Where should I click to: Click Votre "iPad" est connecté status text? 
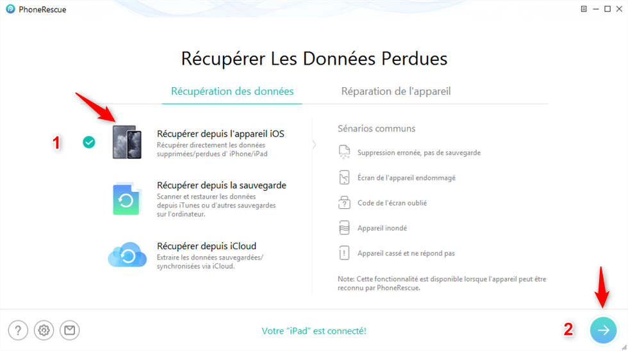314,331
